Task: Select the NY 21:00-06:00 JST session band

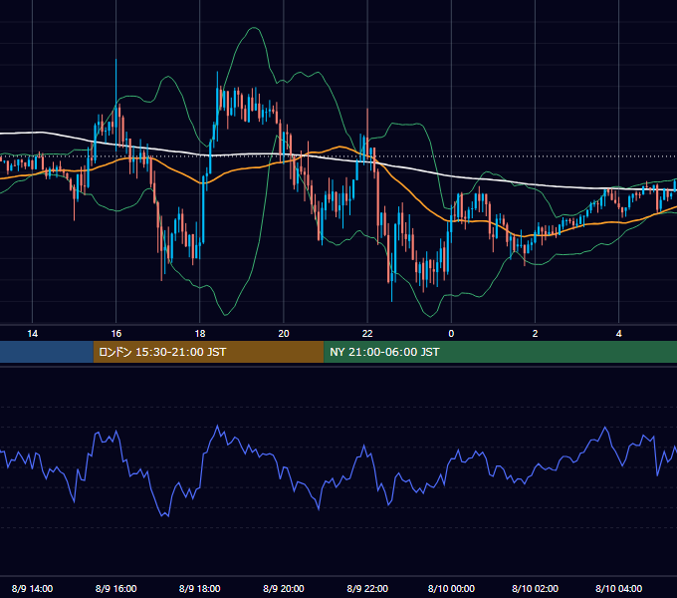Action: click(500, 352)
